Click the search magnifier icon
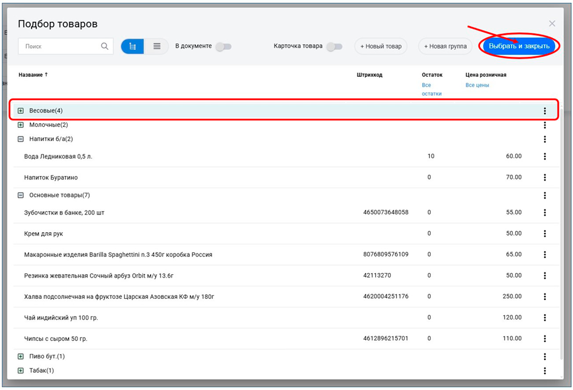The image size is (573, 390). (x=104, y=46)
